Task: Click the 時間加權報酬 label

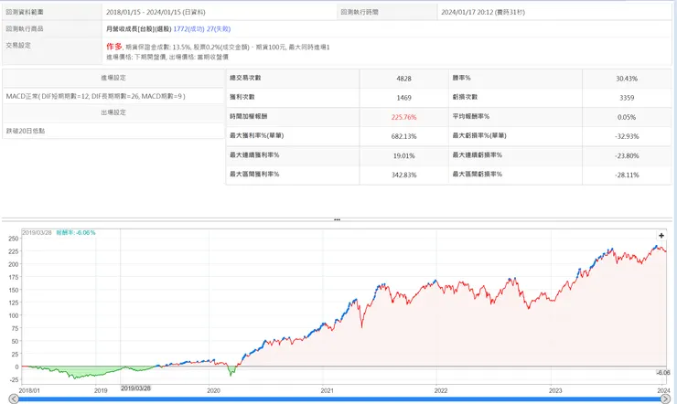Action: [x=248, y=116]
